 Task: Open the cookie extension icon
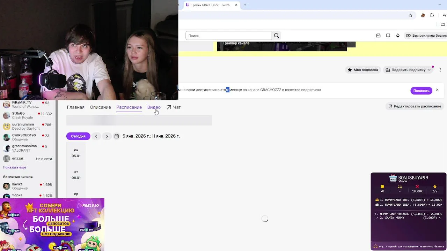(x=423, y=15)
